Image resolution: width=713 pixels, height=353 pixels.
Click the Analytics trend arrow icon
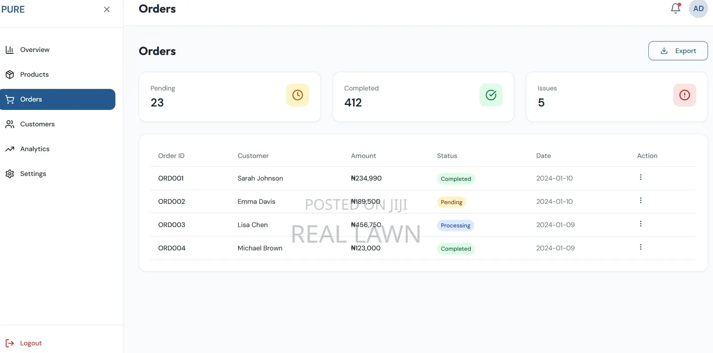(x=10, y=149)
